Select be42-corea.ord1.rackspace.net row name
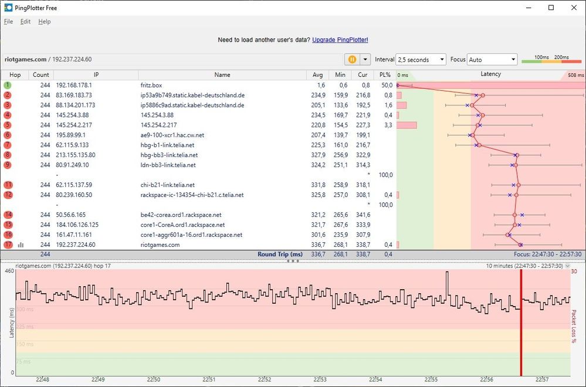Screen dimensions: 586x387 tap(181, 215)
